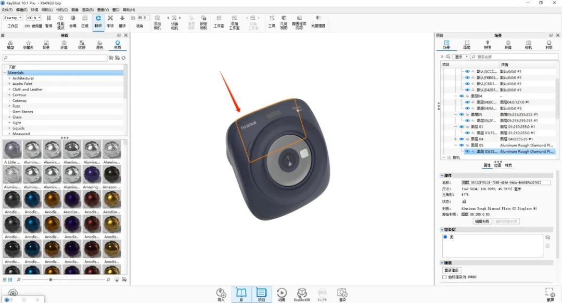Open the 工具 tools toolbar icon

pyautogui.click(x=272, y=21)
